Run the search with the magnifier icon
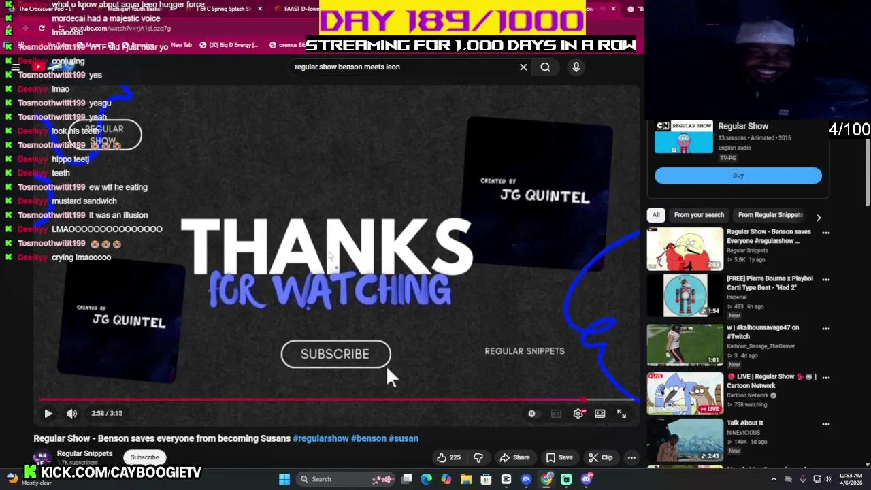Image resolution: width=871 pixels, height=490 pixels. coord(545,67)
